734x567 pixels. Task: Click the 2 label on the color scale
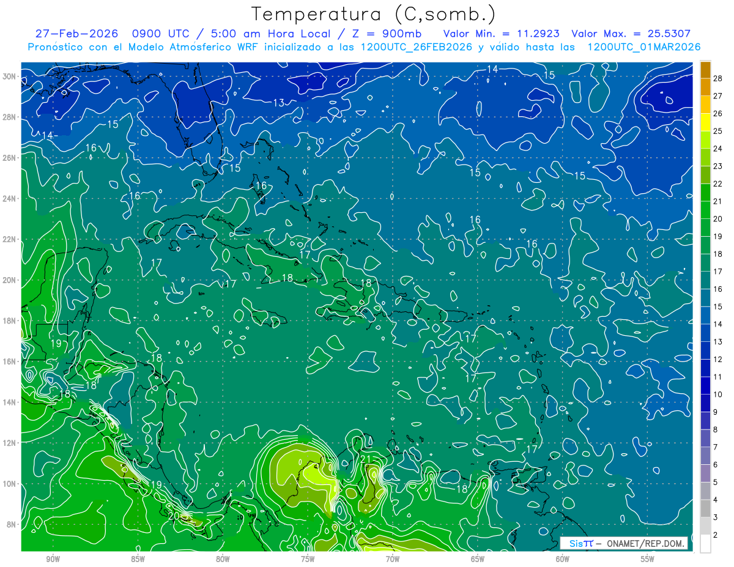(716, 535)
